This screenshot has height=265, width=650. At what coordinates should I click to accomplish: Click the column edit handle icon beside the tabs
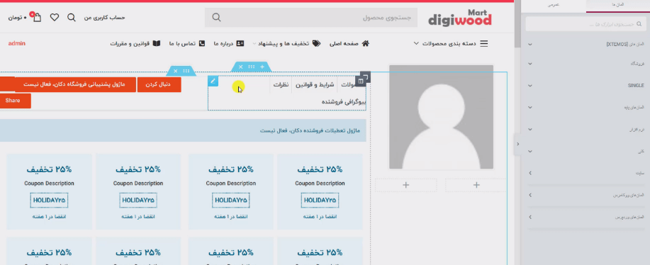pyautogui.click(x=361, y=81)
